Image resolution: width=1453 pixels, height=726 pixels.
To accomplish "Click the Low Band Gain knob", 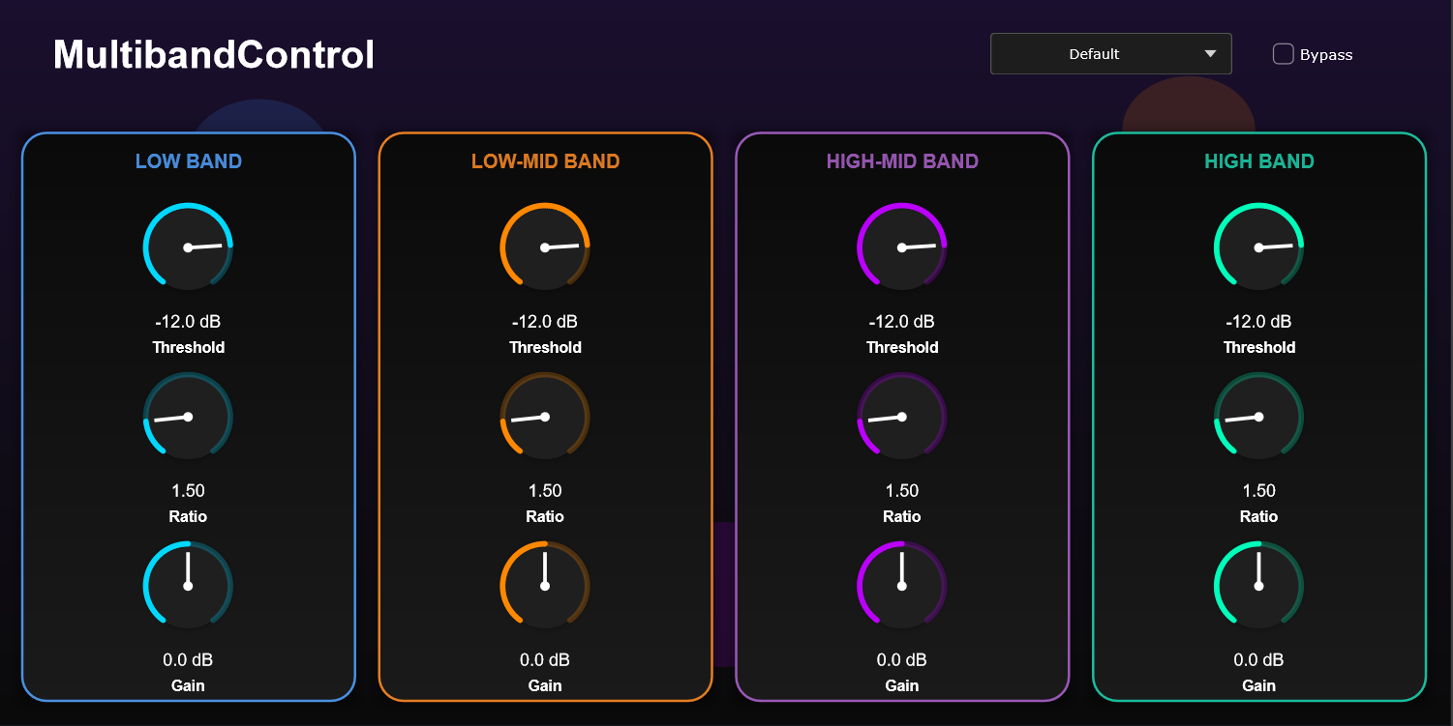I will coord(188,586).
